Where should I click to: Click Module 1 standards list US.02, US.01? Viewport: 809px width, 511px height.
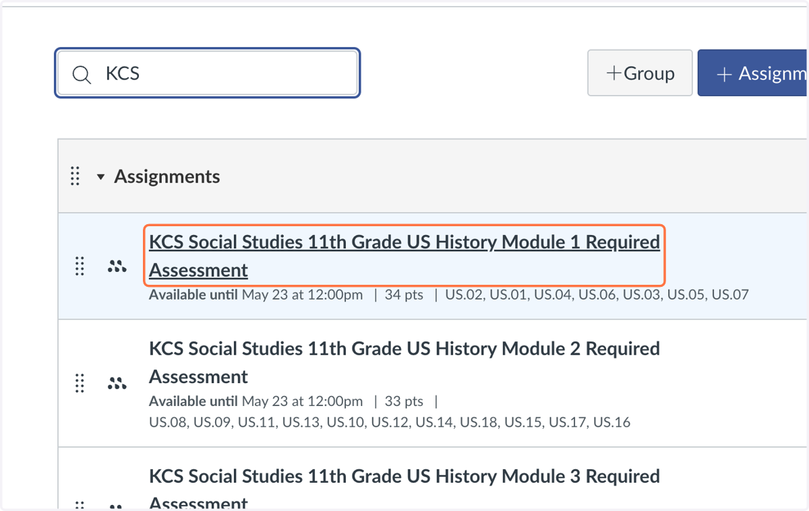(597, 294)
